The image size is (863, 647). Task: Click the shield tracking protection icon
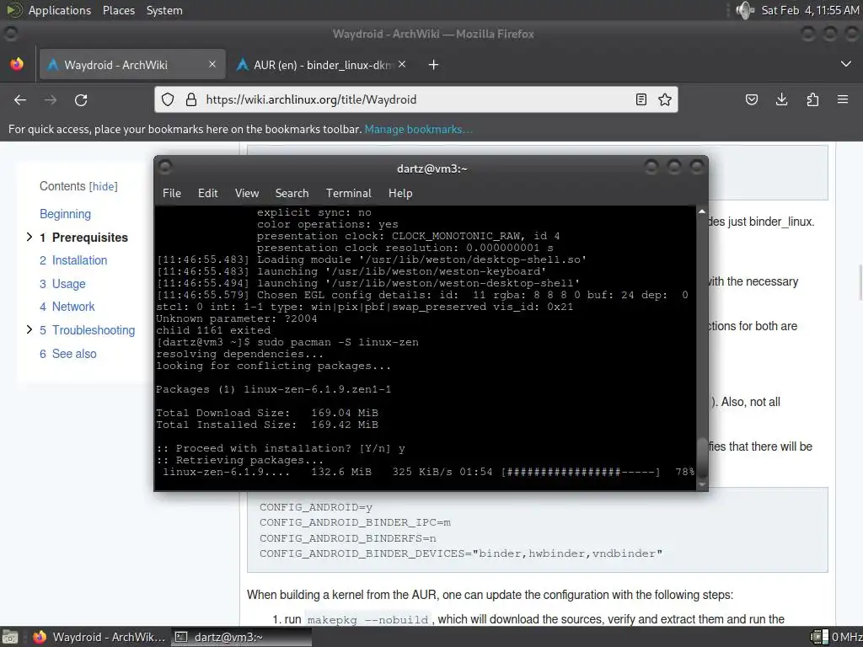click(168, 99)
